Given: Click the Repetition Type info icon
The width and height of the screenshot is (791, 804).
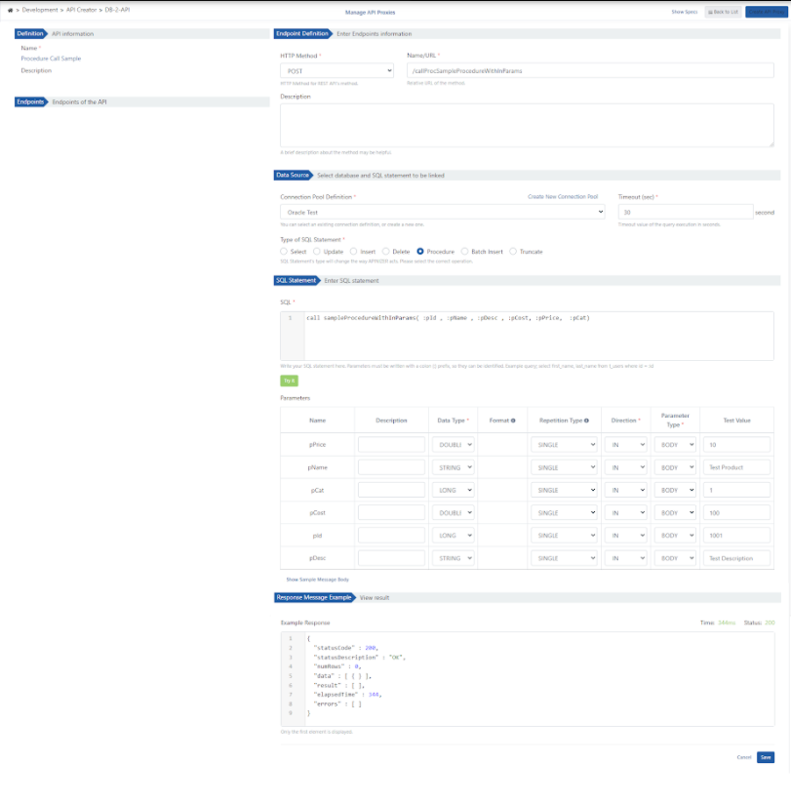Looking at the screenshot, I should [586, 421].
